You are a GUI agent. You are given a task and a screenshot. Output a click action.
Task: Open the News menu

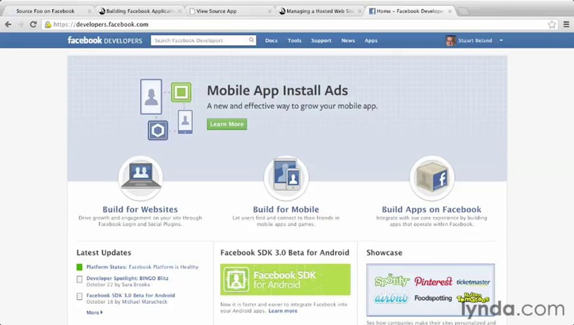[x=348, y=41]
